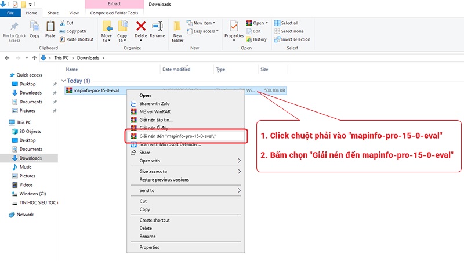Click the mapinfo-pro-15-0-eval file icon
This screenshot has height=261, width=464.
point(69,90)
